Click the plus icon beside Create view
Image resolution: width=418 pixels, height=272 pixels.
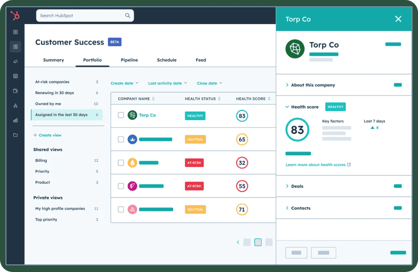[35, 135]
